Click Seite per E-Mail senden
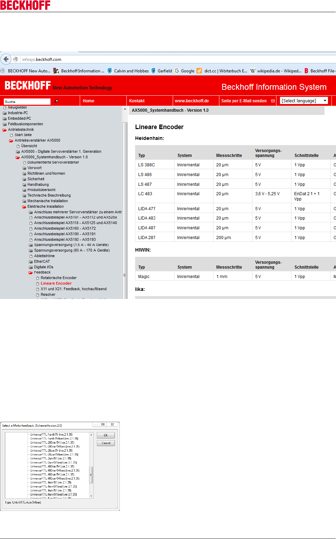Viewport: 336px width, 539px height. [244, 101]
